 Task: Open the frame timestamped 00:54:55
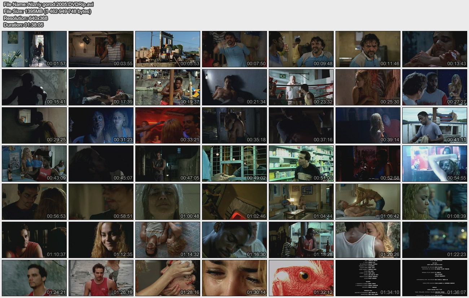point(435,163)
